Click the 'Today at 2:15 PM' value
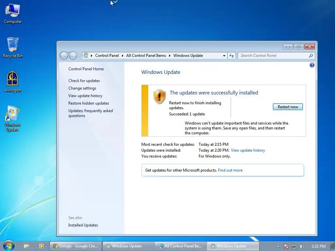The height and width of the screenshot is (251, 335). point(213,144)
